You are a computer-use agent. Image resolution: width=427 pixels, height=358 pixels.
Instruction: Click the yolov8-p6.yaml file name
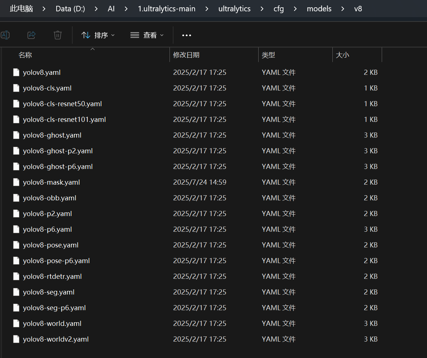(47, 229)
